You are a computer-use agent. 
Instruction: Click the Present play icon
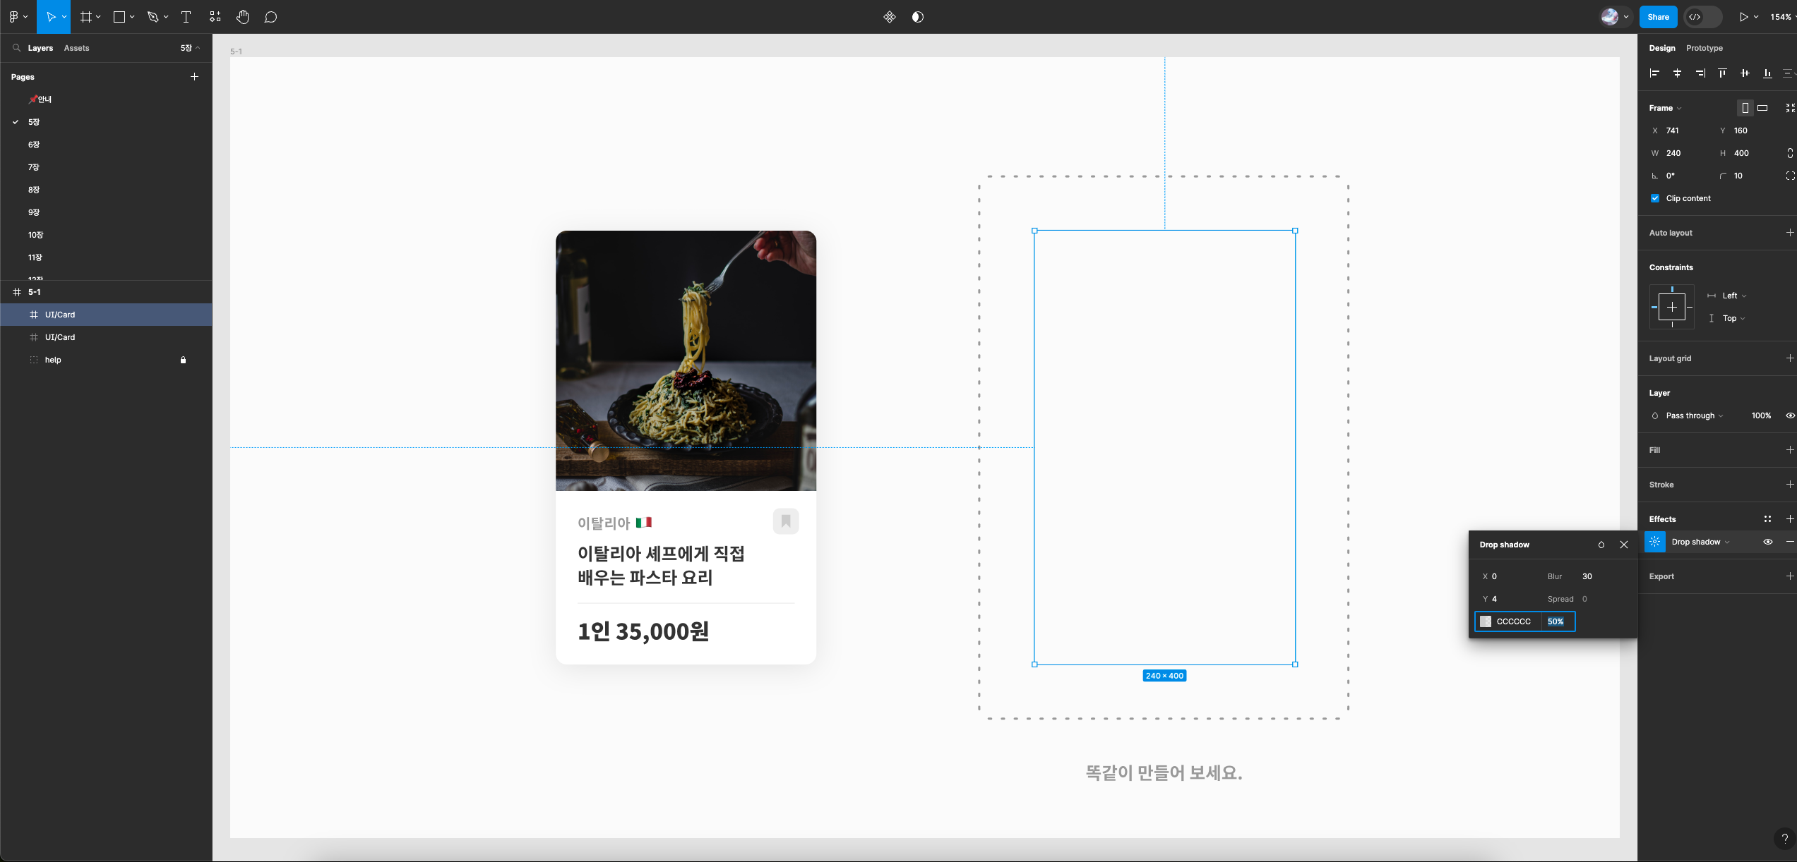pos(1743,17)
